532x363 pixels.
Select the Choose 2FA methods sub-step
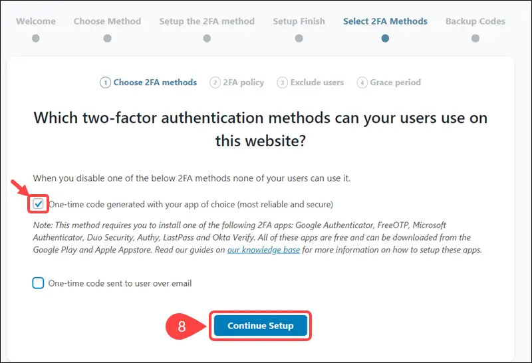coord(155,82)
